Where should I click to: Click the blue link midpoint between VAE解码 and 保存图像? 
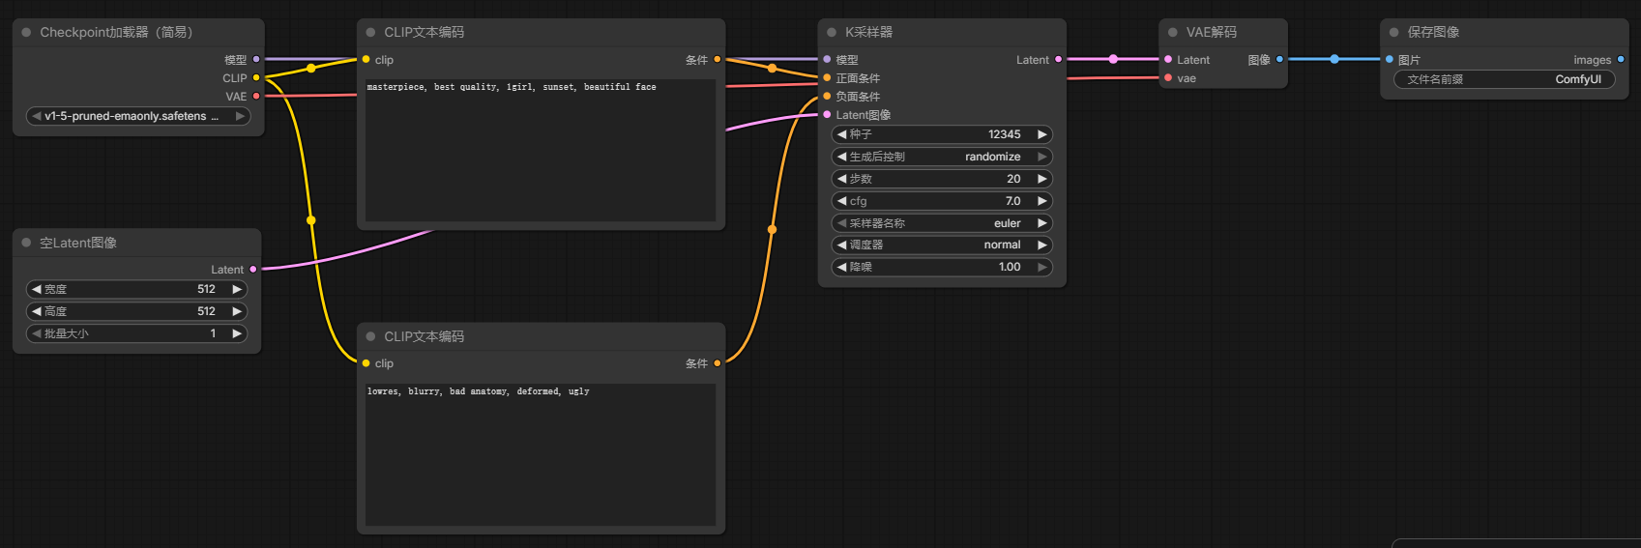pyautogui.click(x=1334, y=59)
